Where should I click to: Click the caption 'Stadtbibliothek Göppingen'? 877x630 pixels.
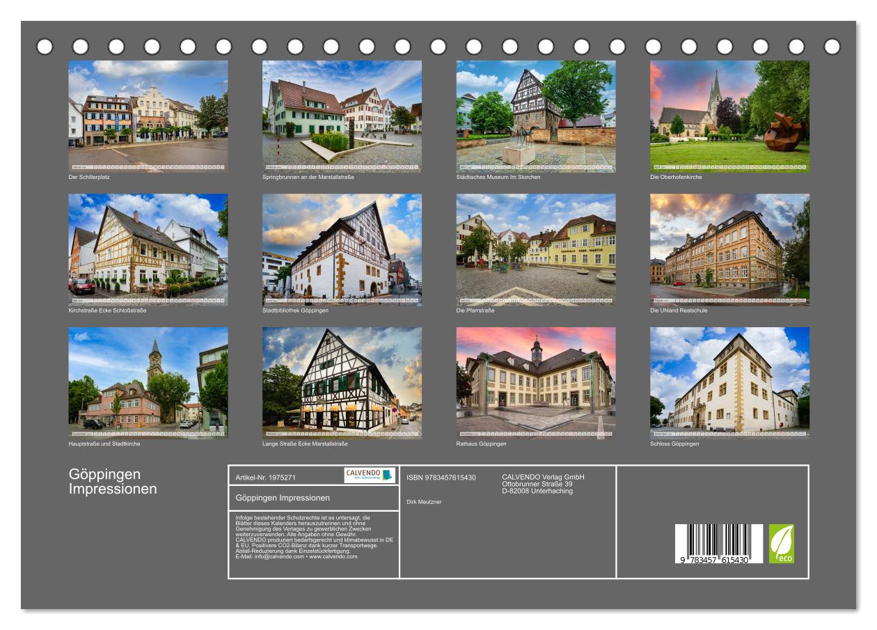point(295,310)
